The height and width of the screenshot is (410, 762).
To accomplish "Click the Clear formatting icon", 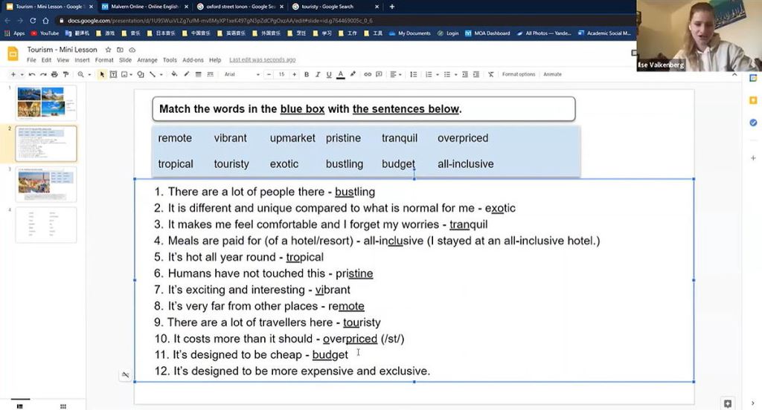I will point(491,74).
